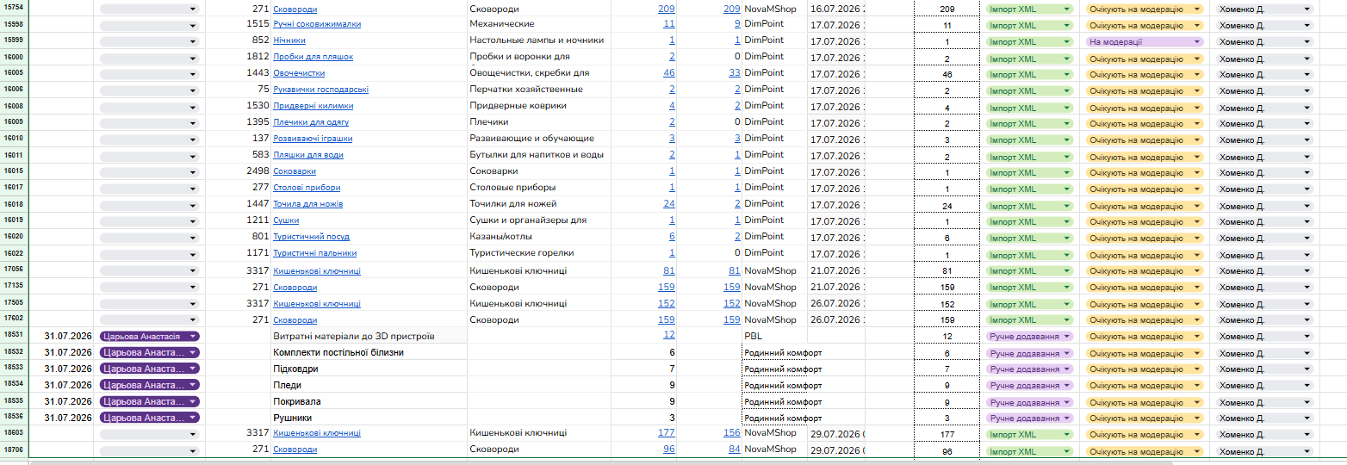This screenshot has width=1347, height=465.
Task: Open 'Очікують на модерацію' dropdown in Сушки row
Action: pyautogui.click(x=1144, y=221)
